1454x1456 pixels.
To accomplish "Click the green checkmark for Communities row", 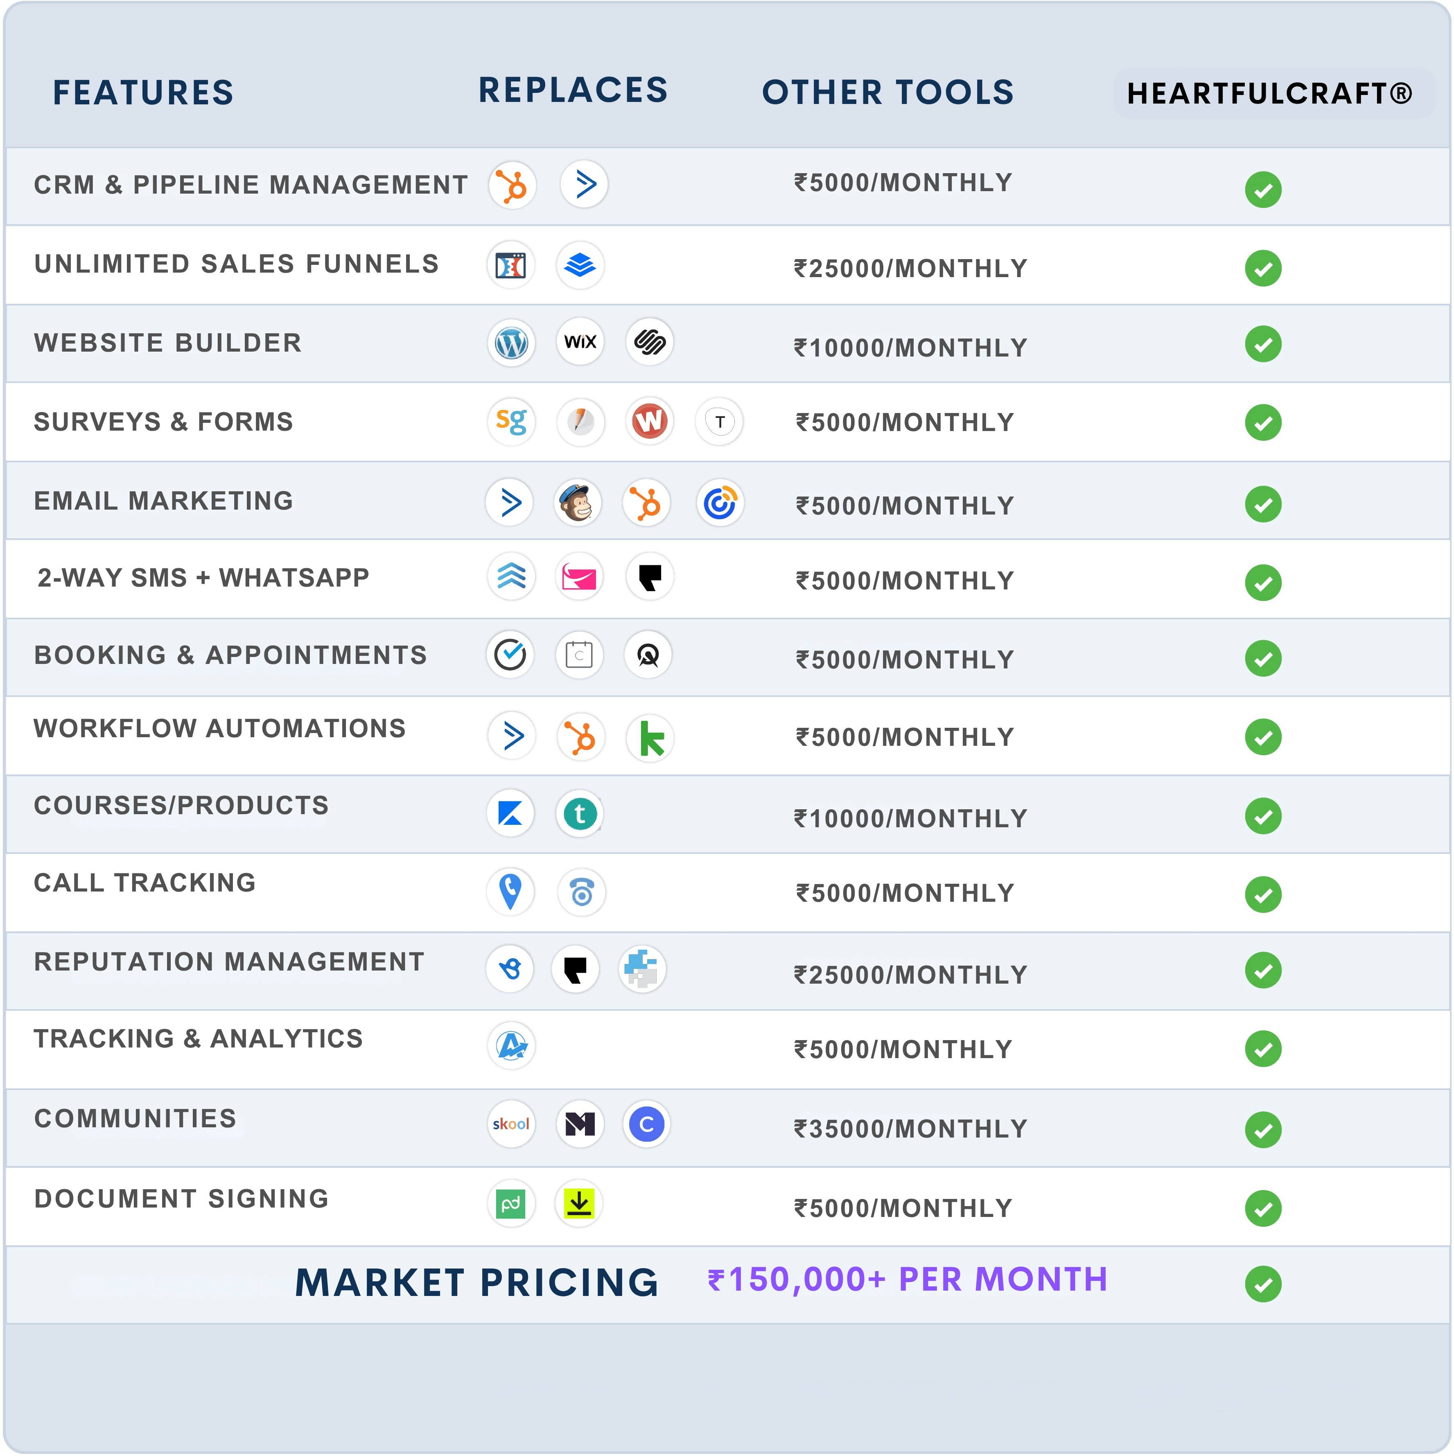I will [1262, 1130].
